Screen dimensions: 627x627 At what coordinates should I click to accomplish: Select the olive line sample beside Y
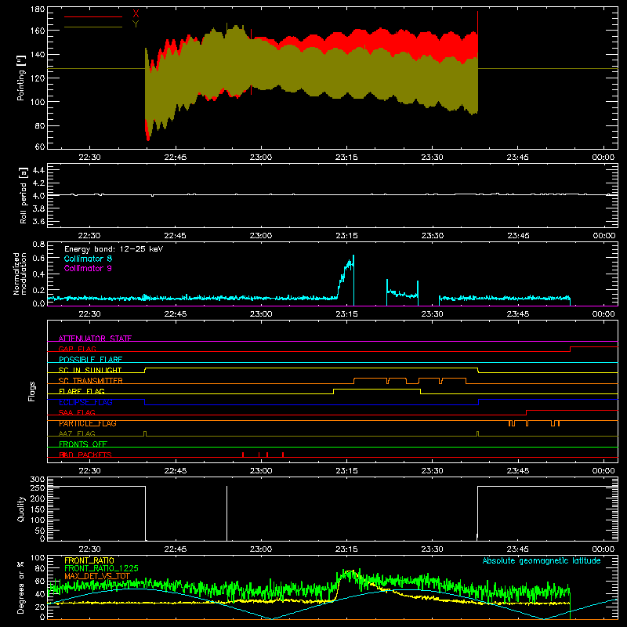point(93,27)
